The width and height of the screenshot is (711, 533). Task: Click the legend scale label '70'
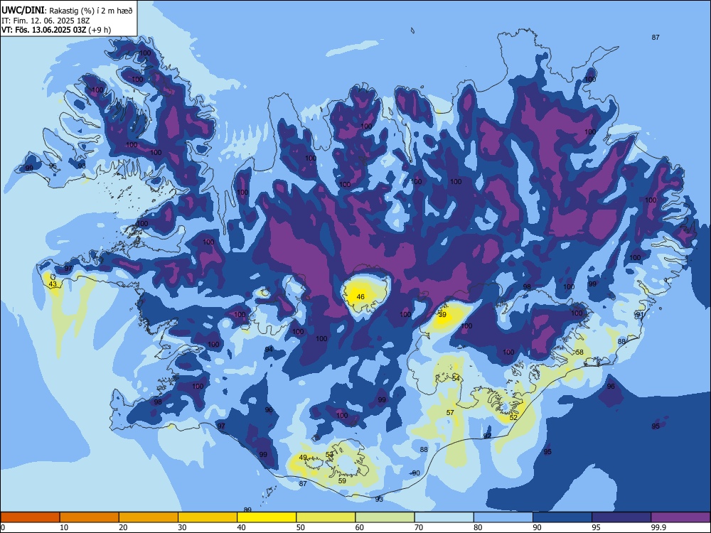pos(419,527)
